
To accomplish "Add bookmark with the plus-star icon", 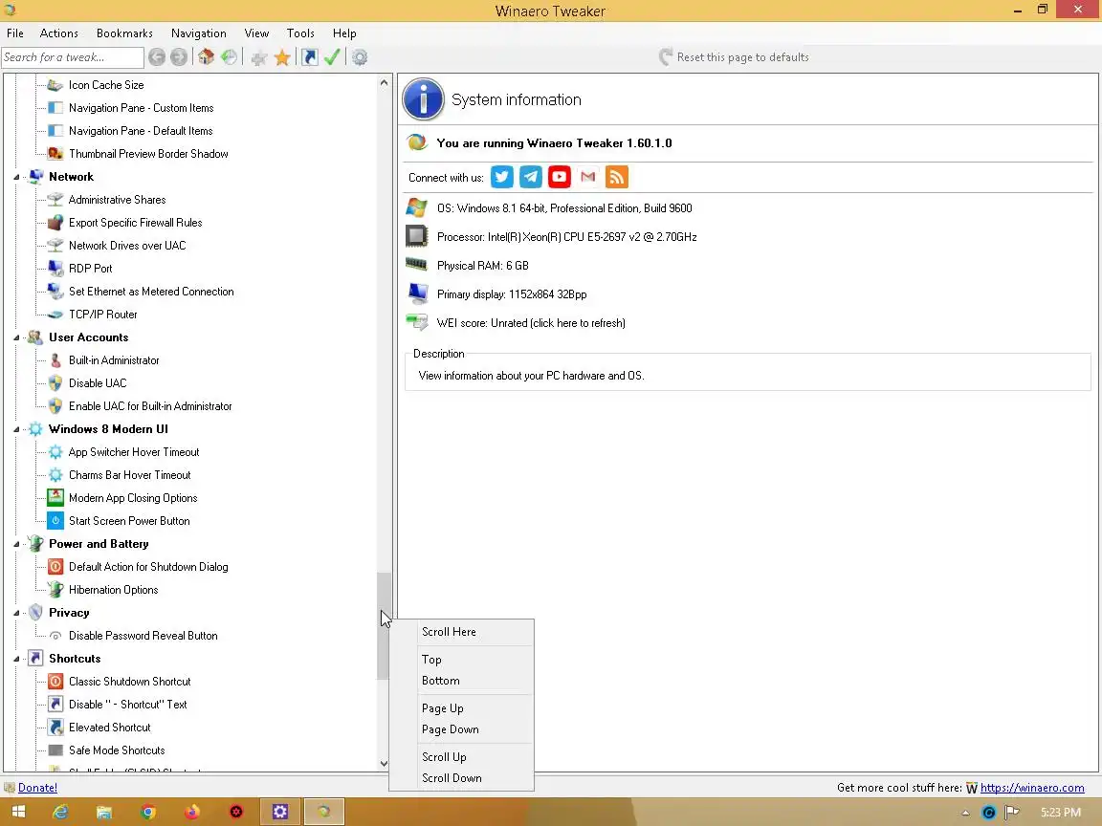I will pos(258,58).
